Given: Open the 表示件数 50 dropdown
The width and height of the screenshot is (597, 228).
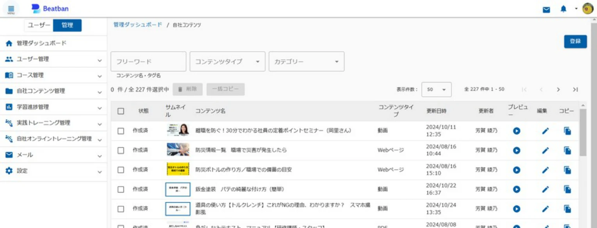Looking at the screenshot, I should [437, 90].
